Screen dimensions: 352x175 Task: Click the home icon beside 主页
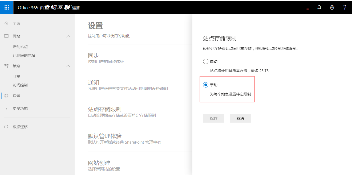(6, 23)
